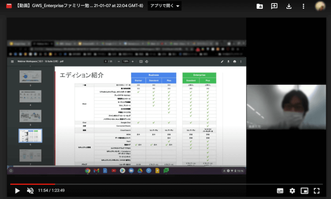Click the selected PDF page thumbnail
This screenshot has width=331, height=199.
30,135
